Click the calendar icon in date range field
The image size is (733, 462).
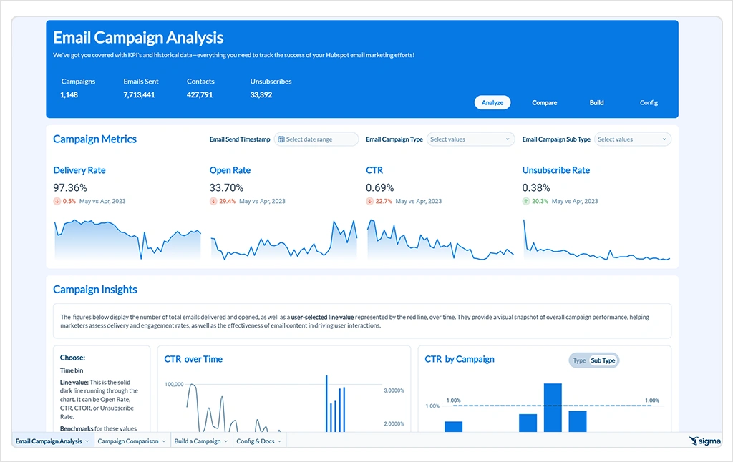281,139
